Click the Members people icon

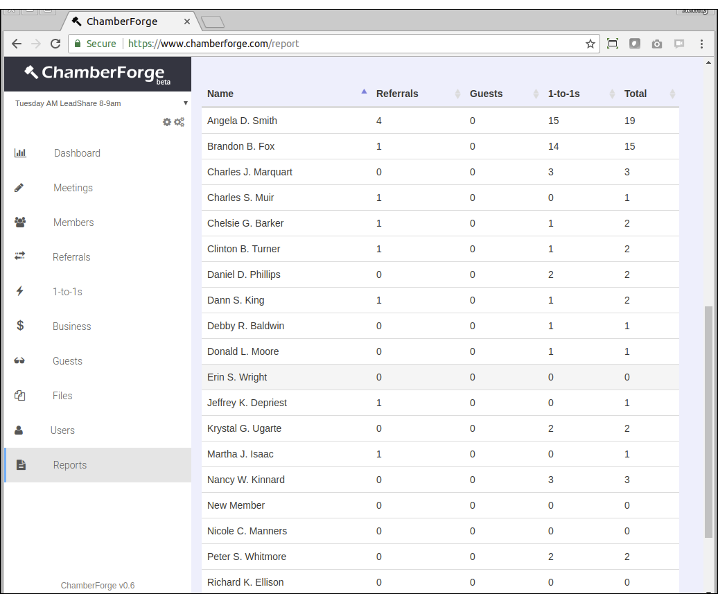19,222
